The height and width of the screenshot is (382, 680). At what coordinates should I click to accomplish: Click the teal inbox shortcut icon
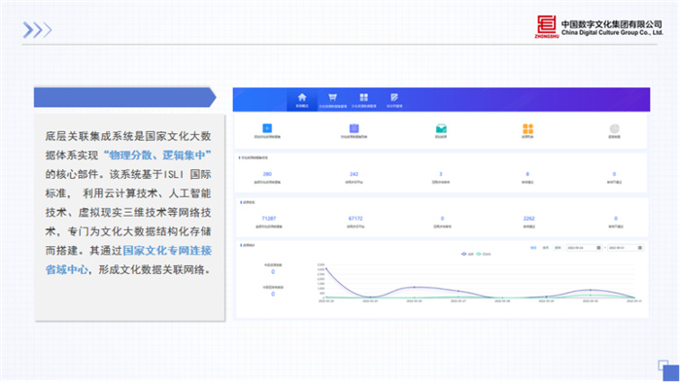click(x=441, y=128)
